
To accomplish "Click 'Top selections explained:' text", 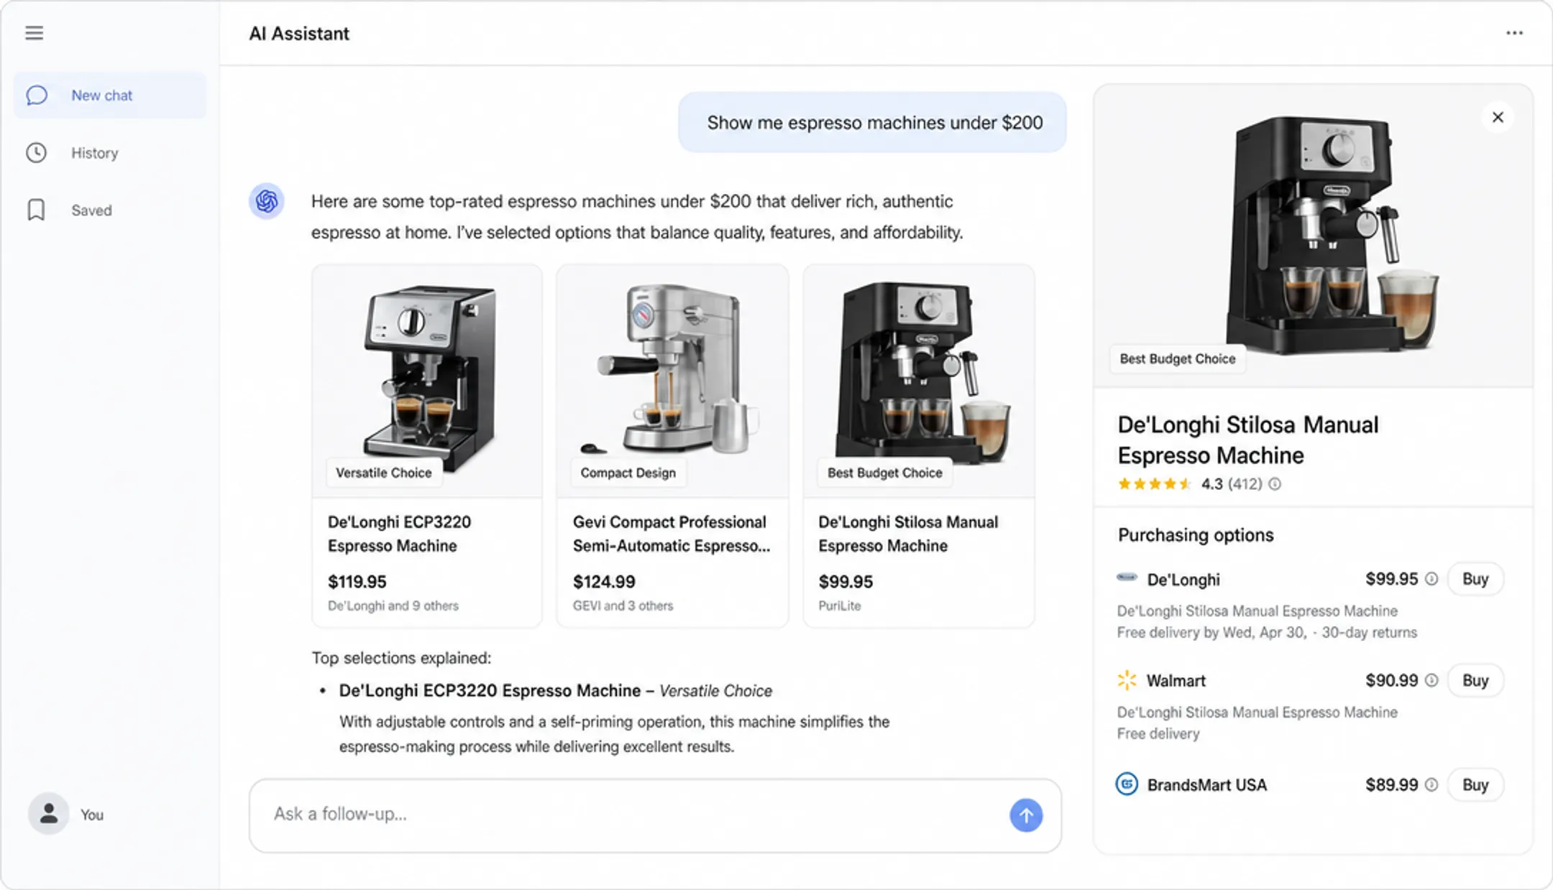I will [401, 658].
